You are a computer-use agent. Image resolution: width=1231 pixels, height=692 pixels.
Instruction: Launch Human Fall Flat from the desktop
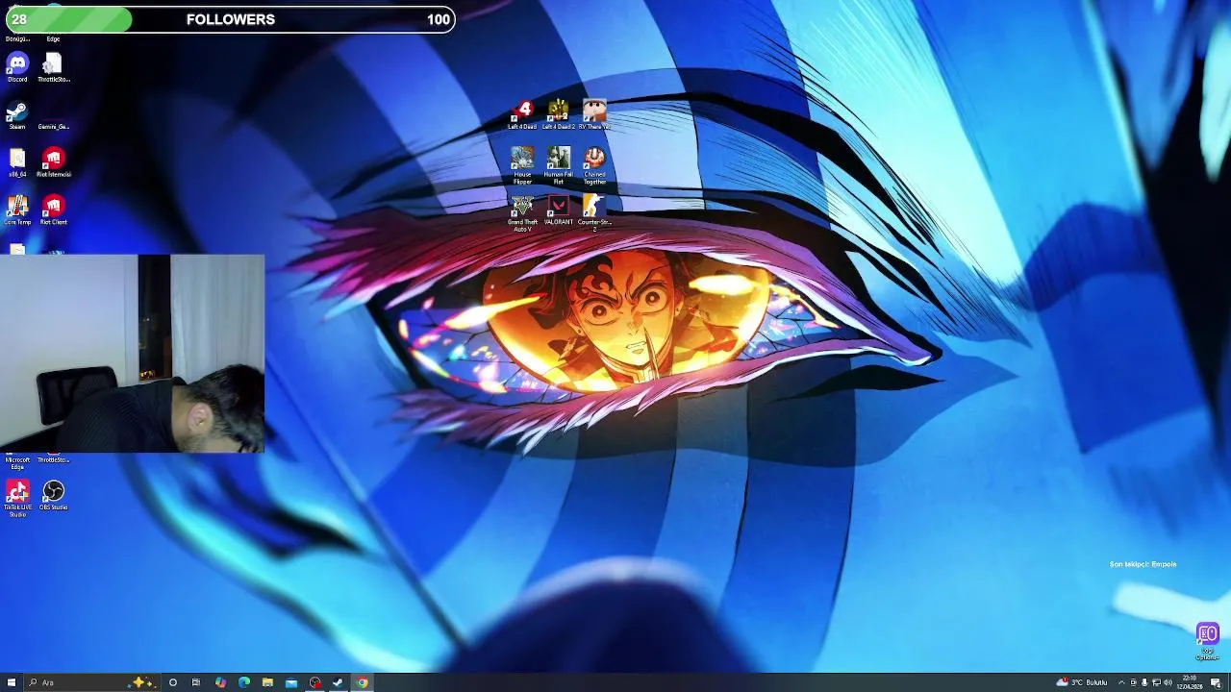[558, 164]
